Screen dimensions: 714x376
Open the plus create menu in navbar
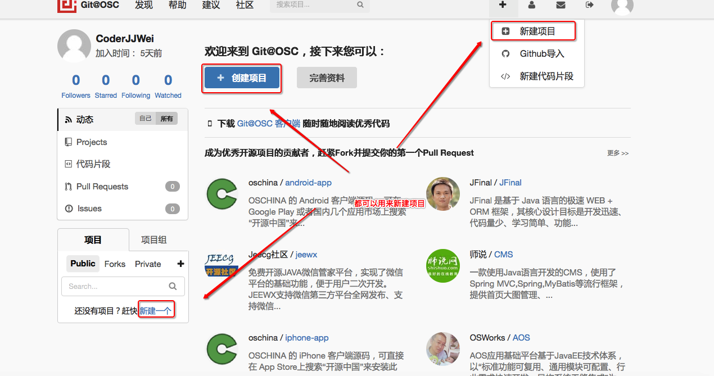(x=503, y=4)
